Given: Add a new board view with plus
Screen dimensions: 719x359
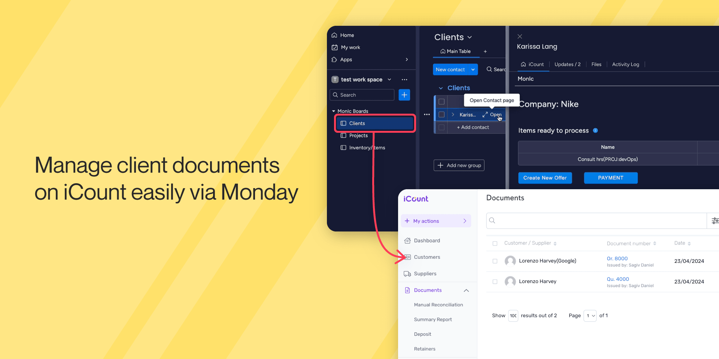Looking at the screenshot, I should point(485,52).
